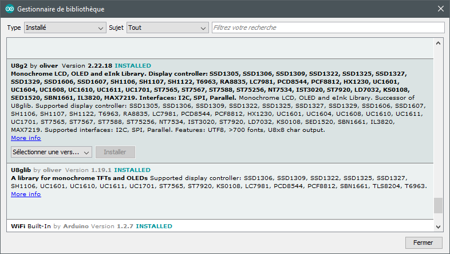Click the scrollbar up arrow
This screenshot has height=254, width=450.
pos(438,43)
